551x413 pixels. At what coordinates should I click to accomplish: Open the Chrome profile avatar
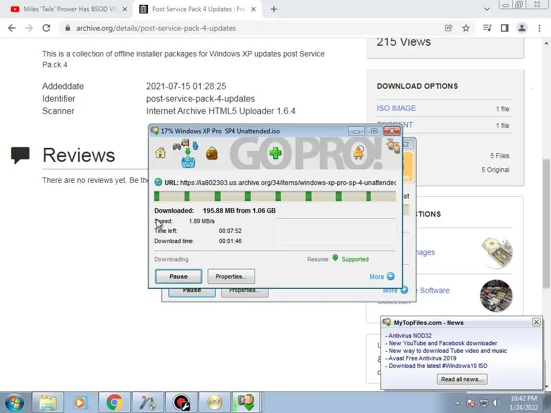click(522, 28)
